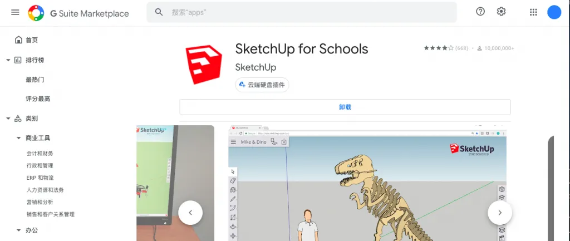This screenshot has width=570, height=241.
Task: Click the 卸载 uninstall button
Action: 345,107
